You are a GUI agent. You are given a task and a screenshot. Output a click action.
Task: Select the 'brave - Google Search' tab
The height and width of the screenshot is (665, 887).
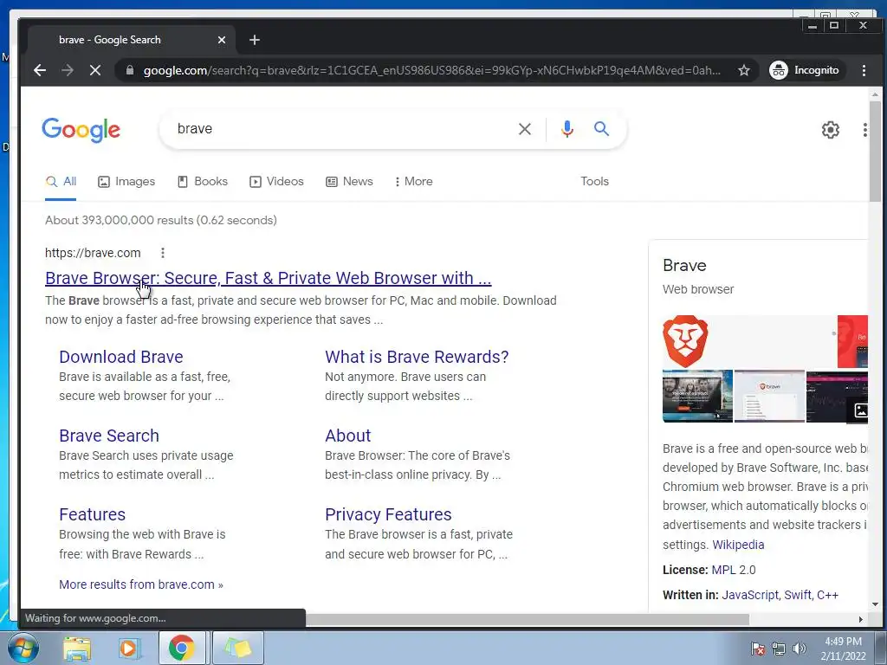(x=130, y=40)
